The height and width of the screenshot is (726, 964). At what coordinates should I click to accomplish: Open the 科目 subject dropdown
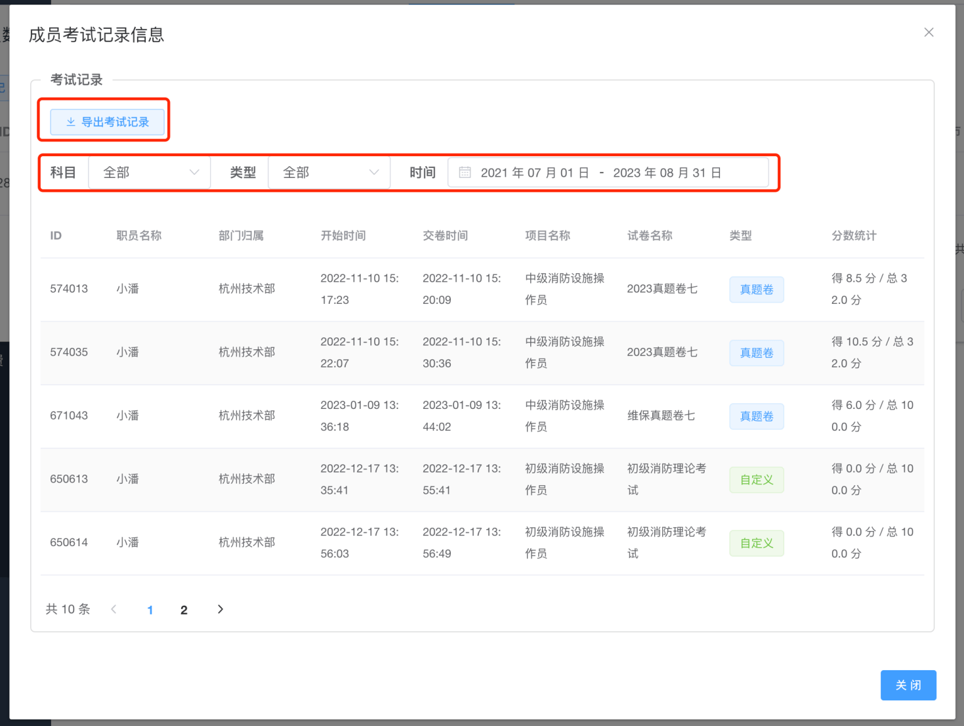pos(150,173)
